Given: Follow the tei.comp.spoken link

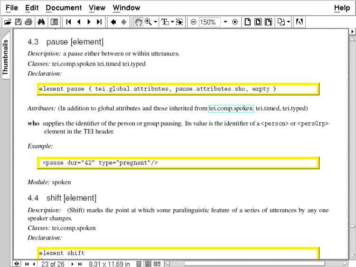Looking at the screenshot, I should [231, 108].
